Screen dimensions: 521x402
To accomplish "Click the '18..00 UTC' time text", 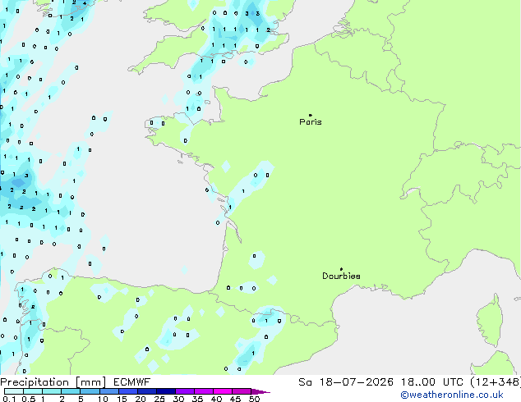I will pyautogui.click(x=432, y=382).
